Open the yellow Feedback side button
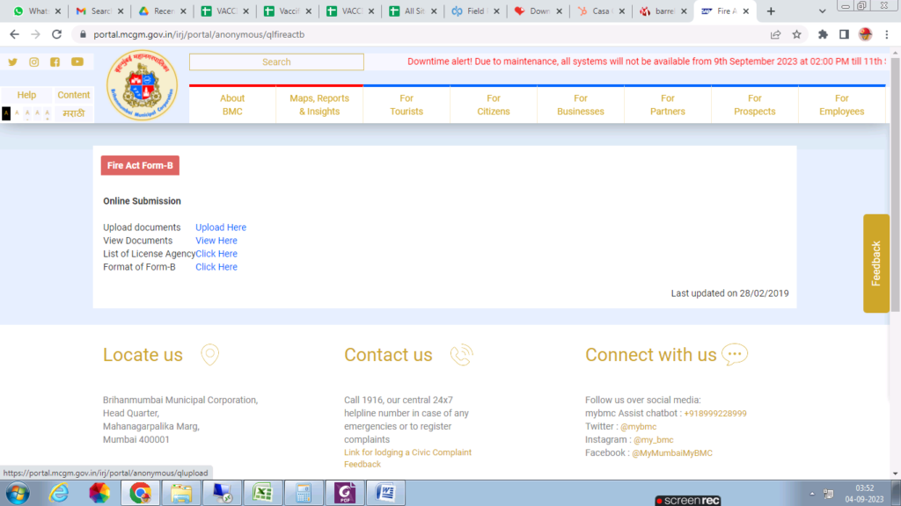The height and width of the screenshot is (506, 901). pyautogui.click(x=875, y=263)
